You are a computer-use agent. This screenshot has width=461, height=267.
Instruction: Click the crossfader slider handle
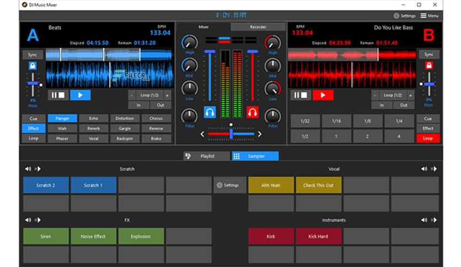(x=232, y=134)
